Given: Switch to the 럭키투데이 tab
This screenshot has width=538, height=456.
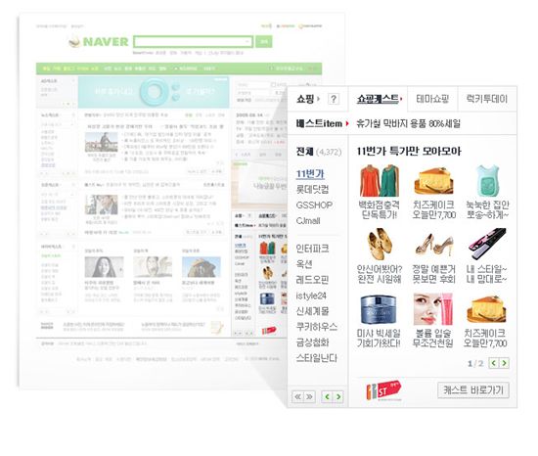Looking at the screenshot, I should tap(486, 99).
